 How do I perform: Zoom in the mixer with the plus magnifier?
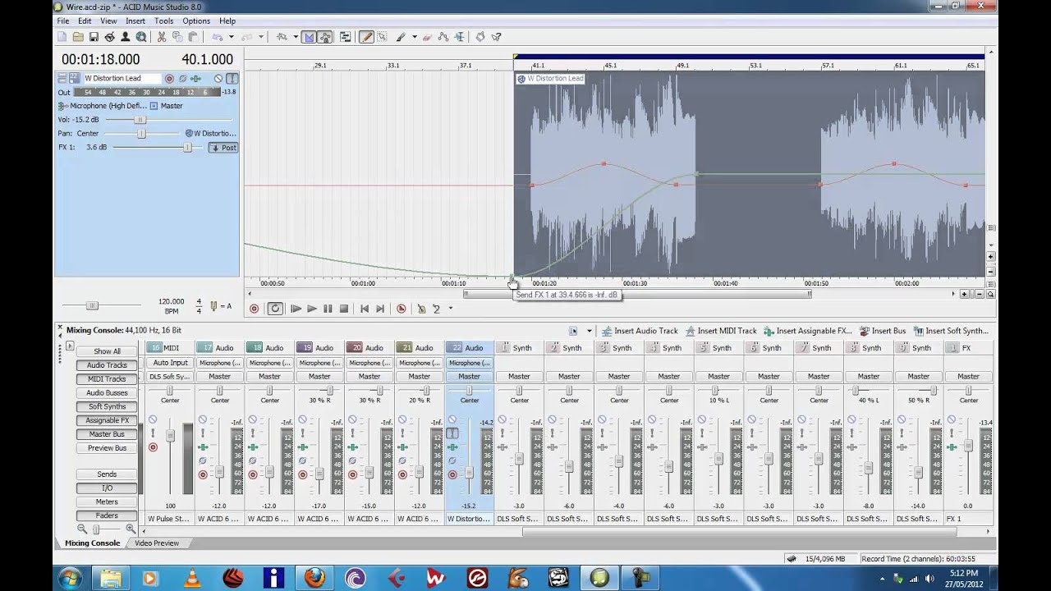point(131,529)
